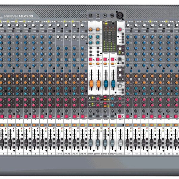Click the channel 9/10 stereo fader
Image resolution: width=179 pixels, height=179 pixels.
58,142
